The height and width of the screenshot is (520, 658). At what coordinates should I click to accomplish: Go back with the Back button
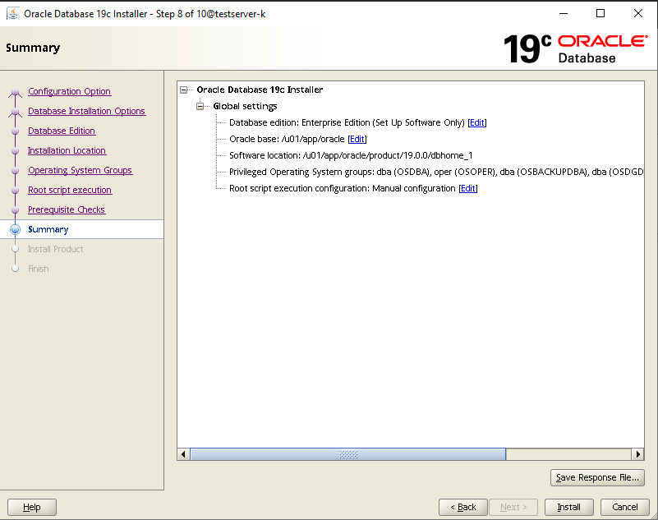[462, 507]
